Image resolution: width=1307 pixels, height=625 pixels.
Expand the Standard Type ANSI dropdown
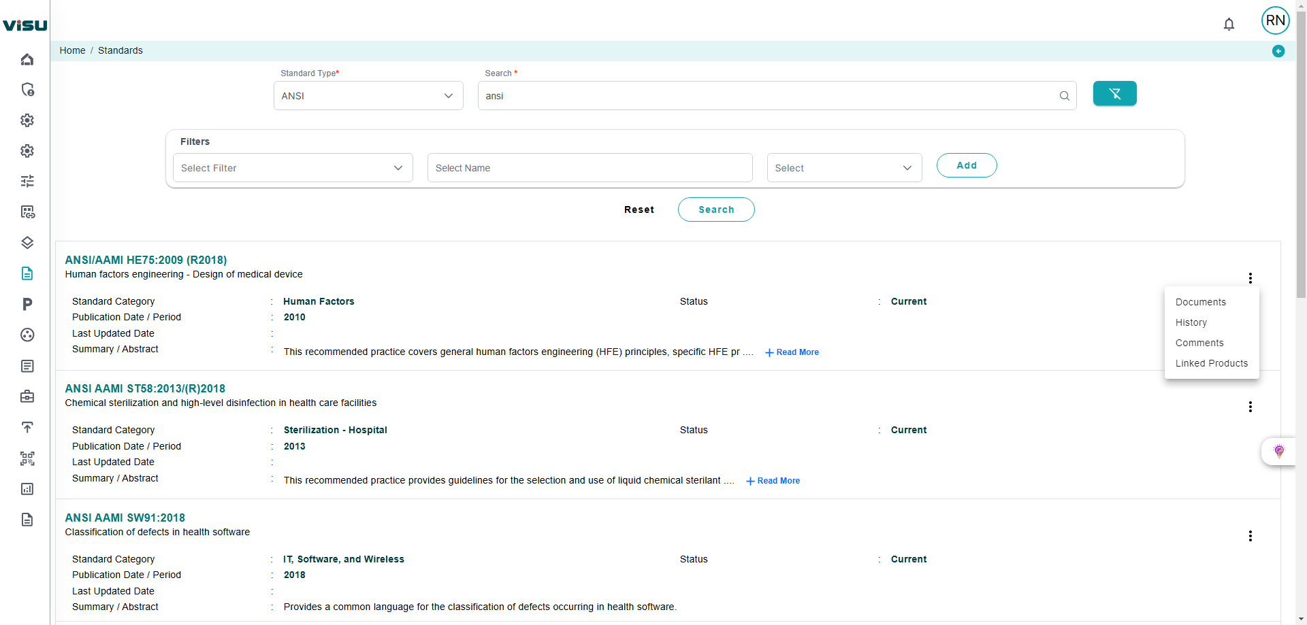[x=368, y=96]
